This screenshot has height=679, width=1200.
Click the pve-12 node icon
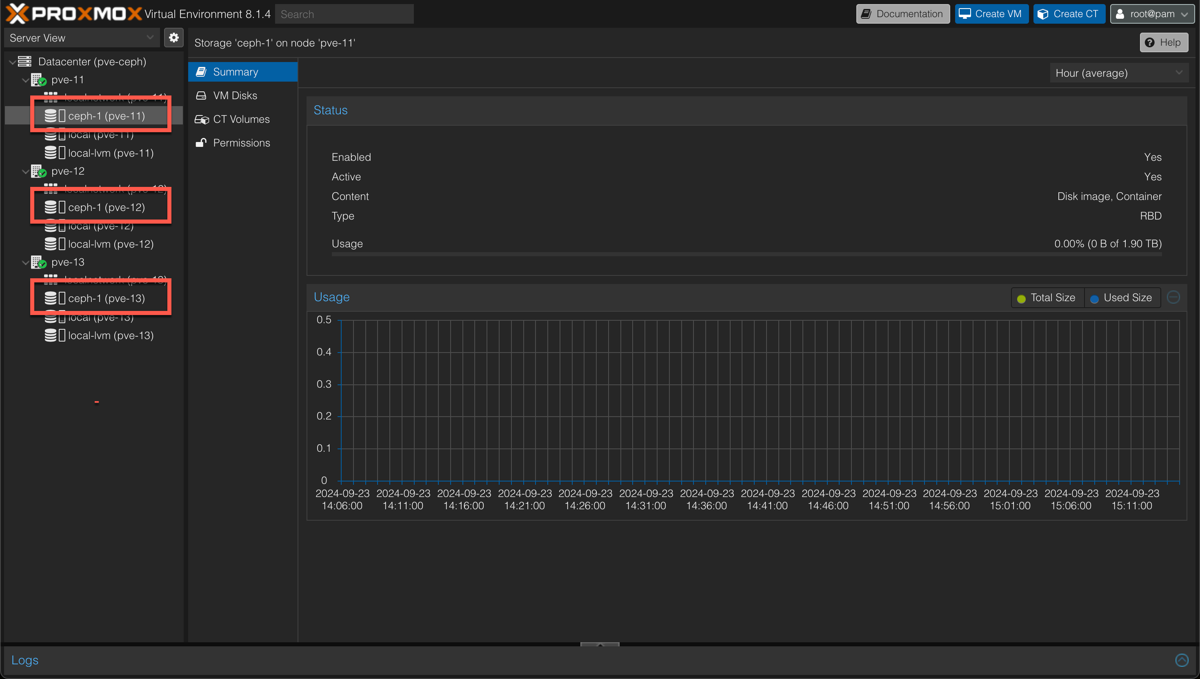39,171
